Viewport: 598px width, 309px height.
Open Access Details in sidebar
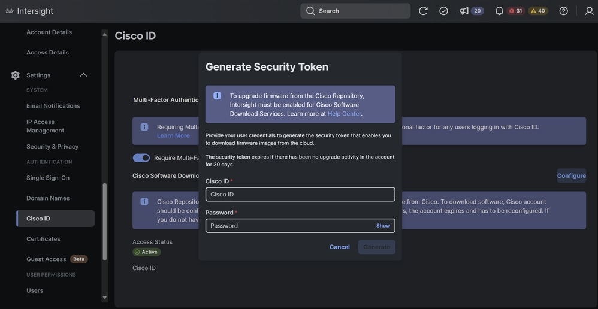48,52
